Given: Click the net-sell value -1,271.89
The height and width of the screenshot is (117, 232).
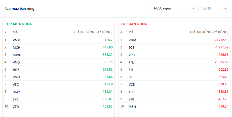Looking at the screenshot, I should (x=222, y=47).
